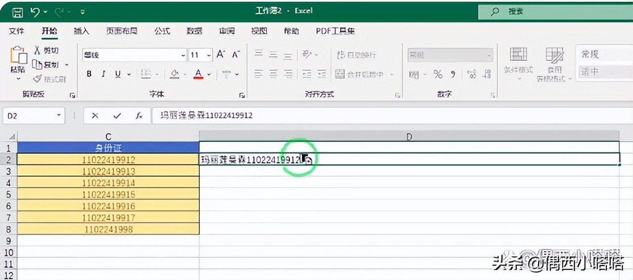Click the Orientation text-angle icon

click(x=308, y=54)
